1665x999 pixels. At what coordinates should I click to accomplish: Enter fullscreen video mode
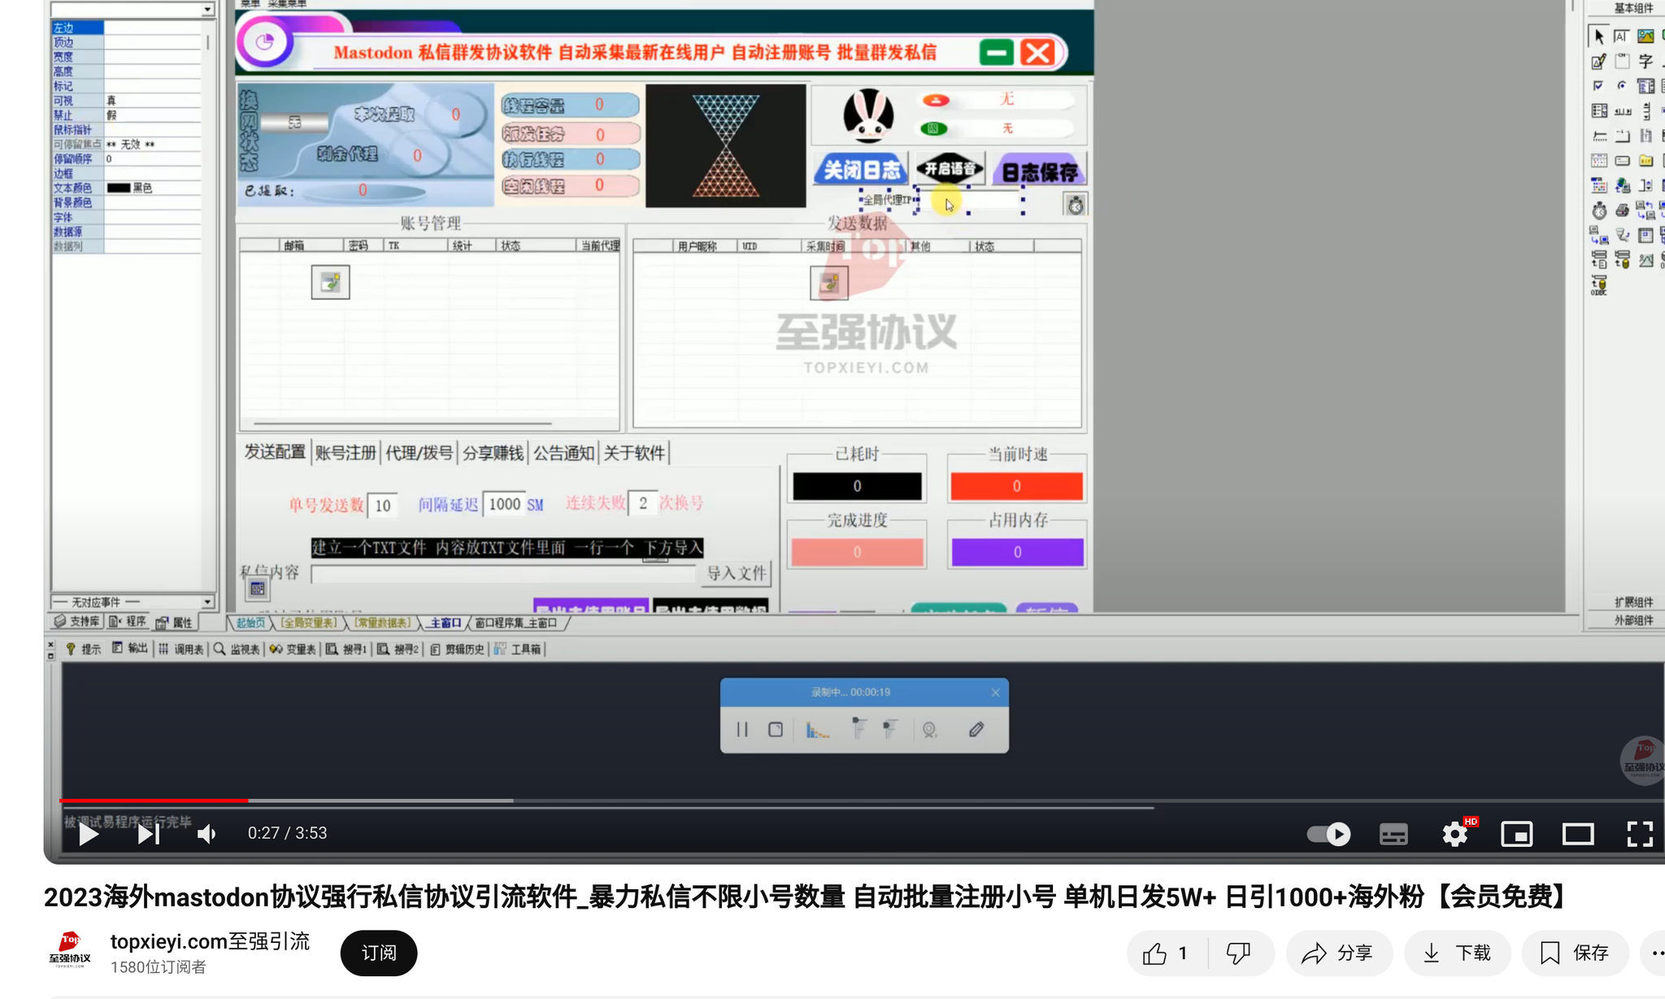(1640, 834)
